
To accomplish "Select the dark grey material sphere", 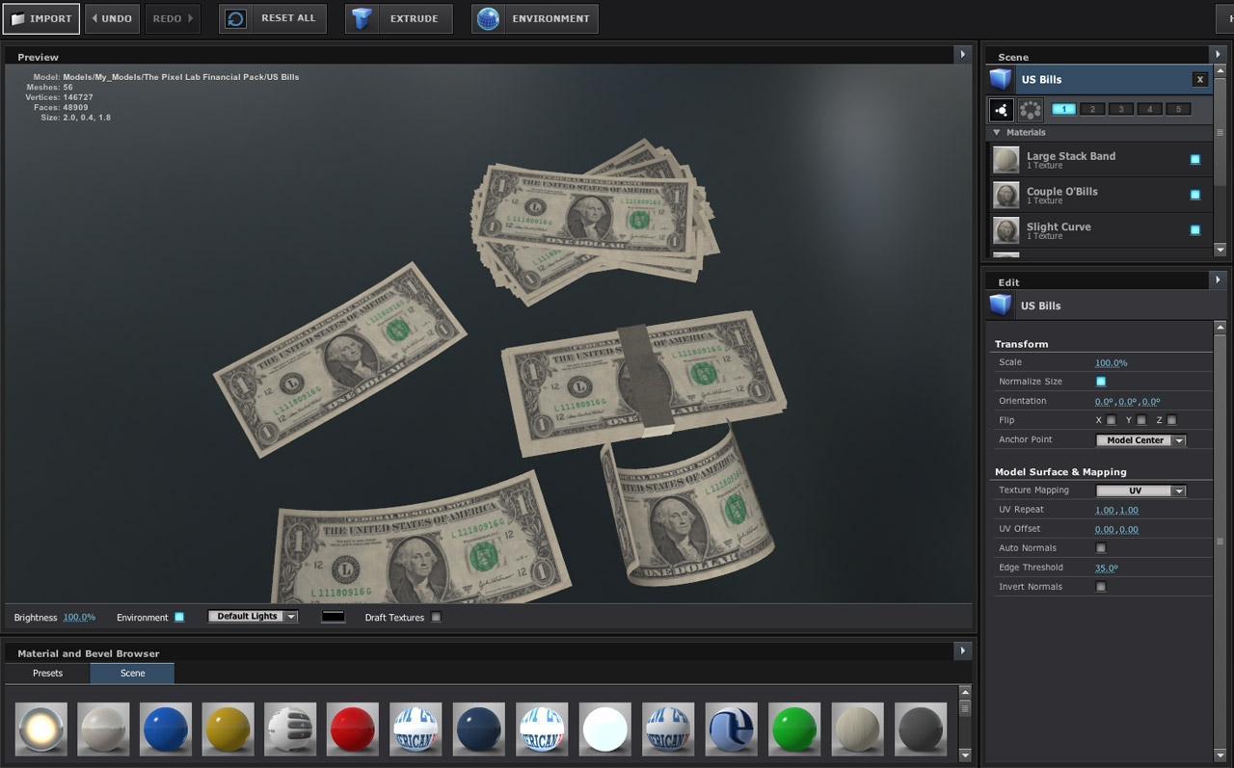I will (x=921, y=728).
